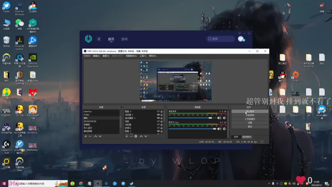Open Clash for Windows desktop shortcut
This screenshot has width=332, height=187.
tap(20, 8)
